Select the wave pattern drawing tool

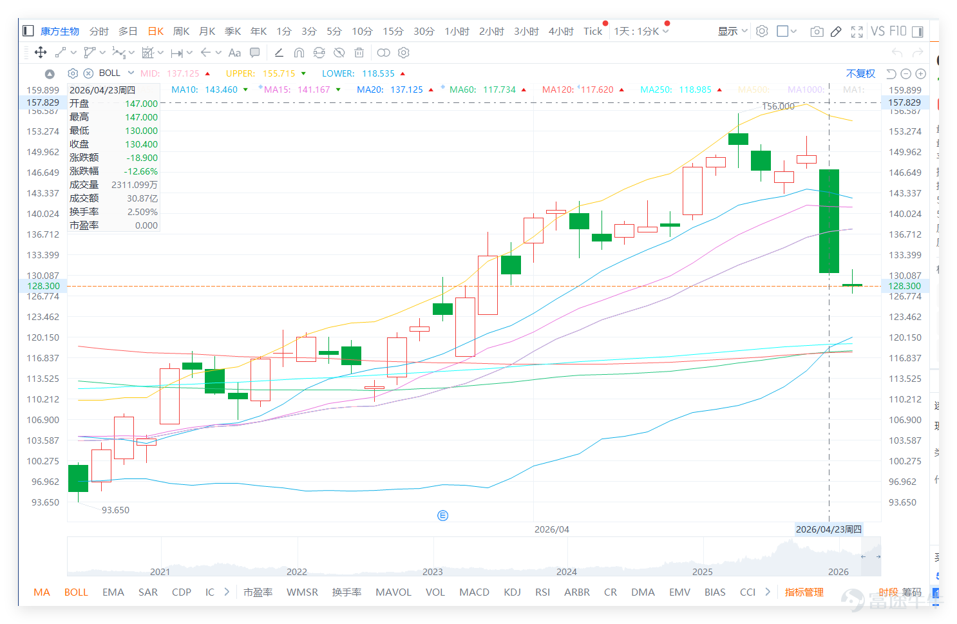coord(118,53)
